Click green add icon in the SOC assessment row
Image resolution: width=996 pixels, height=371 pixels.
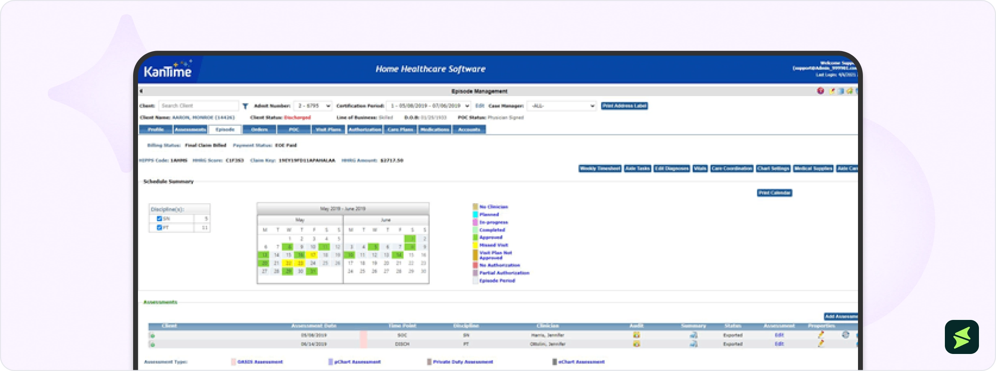(152, 335)
